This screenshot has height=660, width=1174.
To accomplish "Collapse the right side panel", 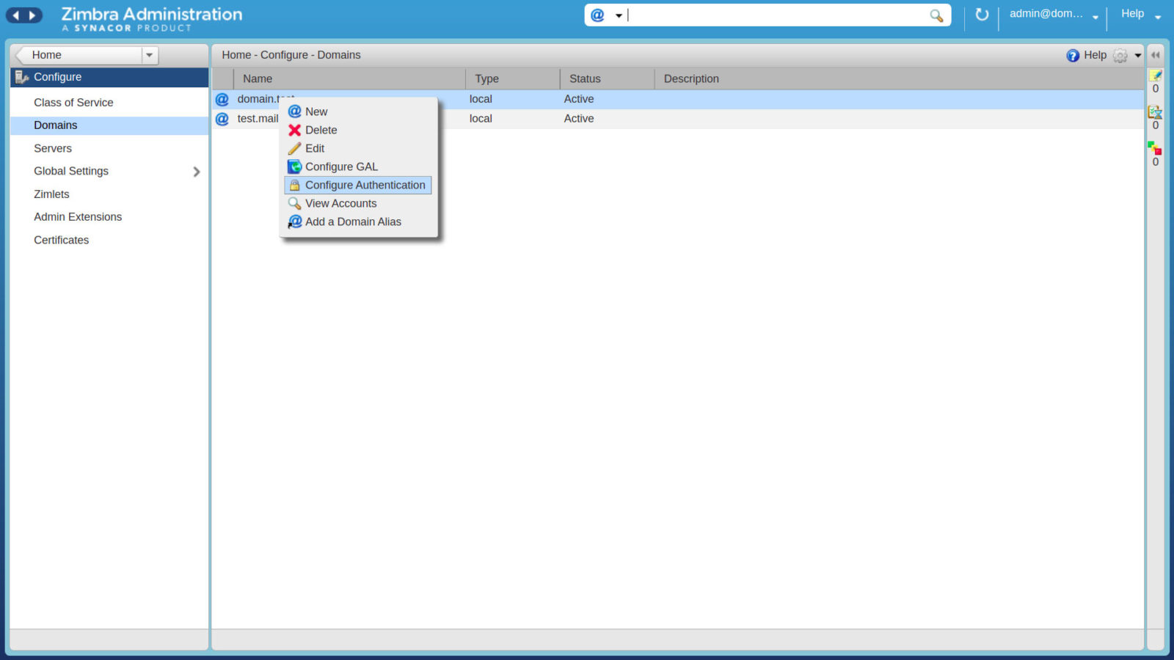I will tap(1155, 55).
